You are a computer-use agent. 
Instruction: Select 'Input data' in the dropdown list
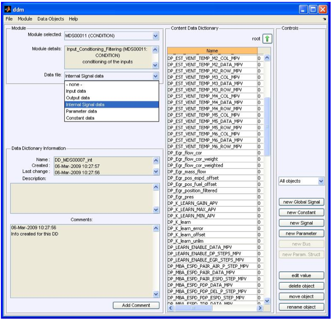(112, 91)
